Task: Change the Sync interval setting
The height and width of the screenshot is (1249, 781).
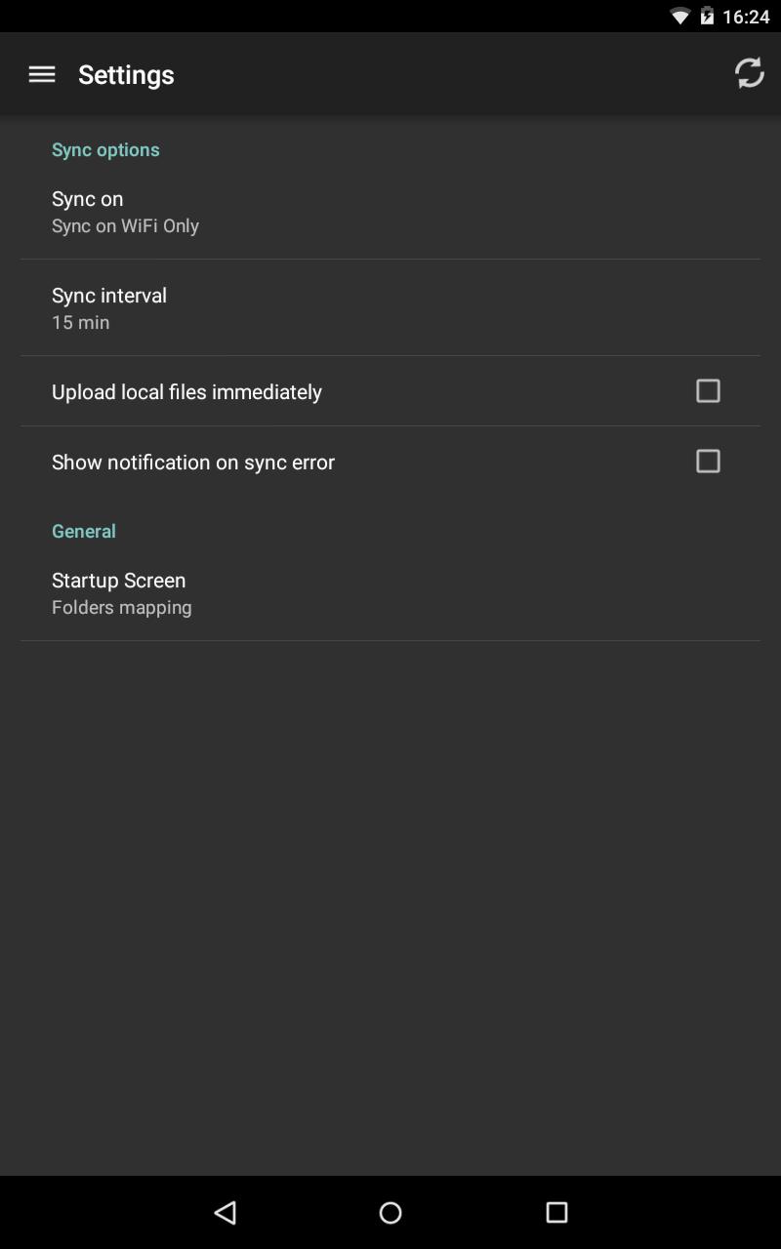Action: click(390, 307)
